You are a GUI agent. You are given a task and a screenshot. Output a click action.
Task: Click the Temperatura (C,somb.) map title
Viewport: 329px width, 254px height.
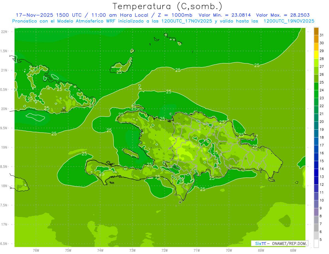[x=168, y=6]
